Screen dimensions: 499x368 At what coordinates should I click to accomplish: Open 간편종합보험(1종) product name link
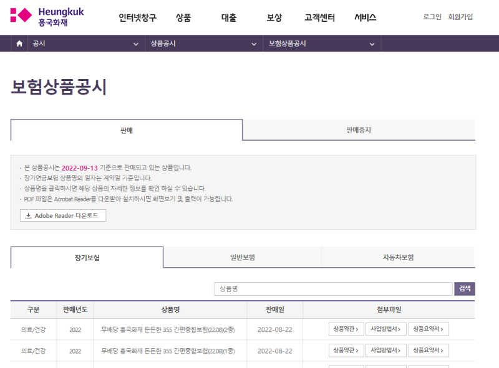pyautogui.click(x=168, y=351)
